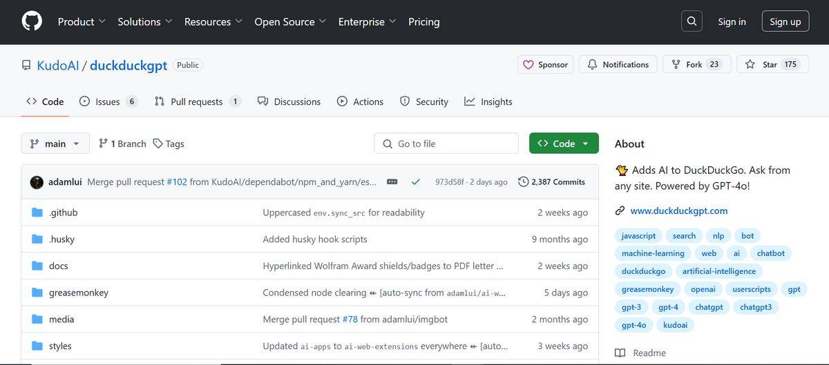This screenshot has height=365, width=829.
Task: Select the machine-learning topic tag
Action: 653,253
